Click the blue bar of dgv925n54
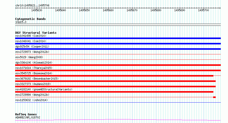Viewport: 228px width, 123px height. (x=118, y=49)
